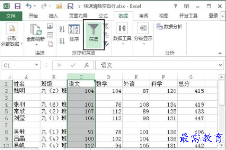This screenshot has height=150, width=226.
Task: Undo the last action
Action: [x=29, y=6]
